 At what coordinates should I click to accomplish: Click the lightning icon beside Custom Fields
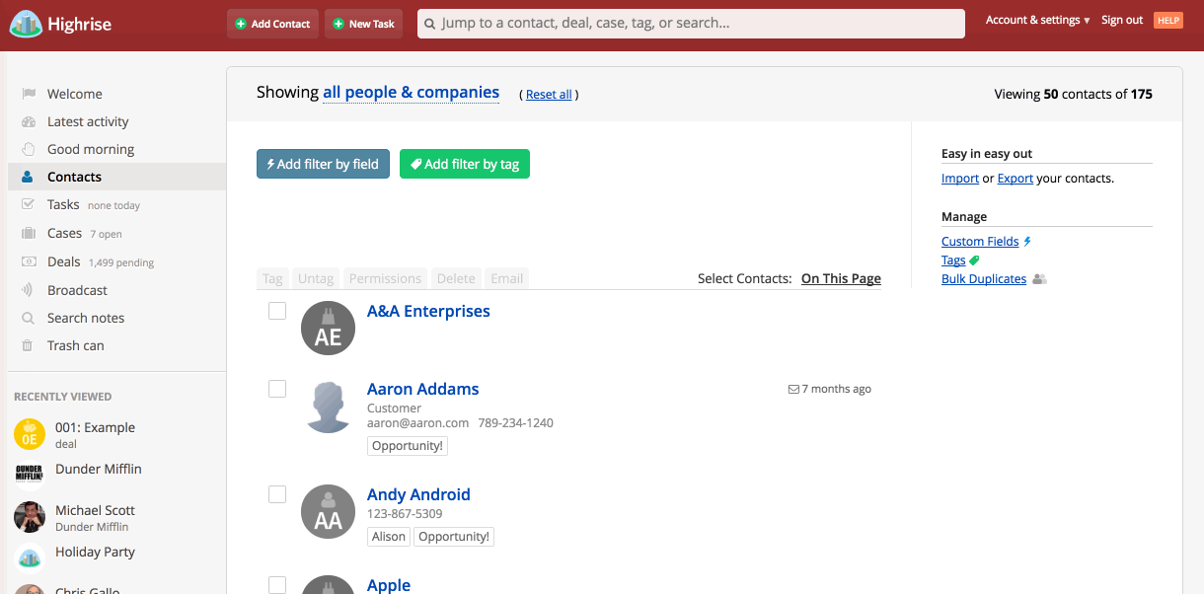1027,241
